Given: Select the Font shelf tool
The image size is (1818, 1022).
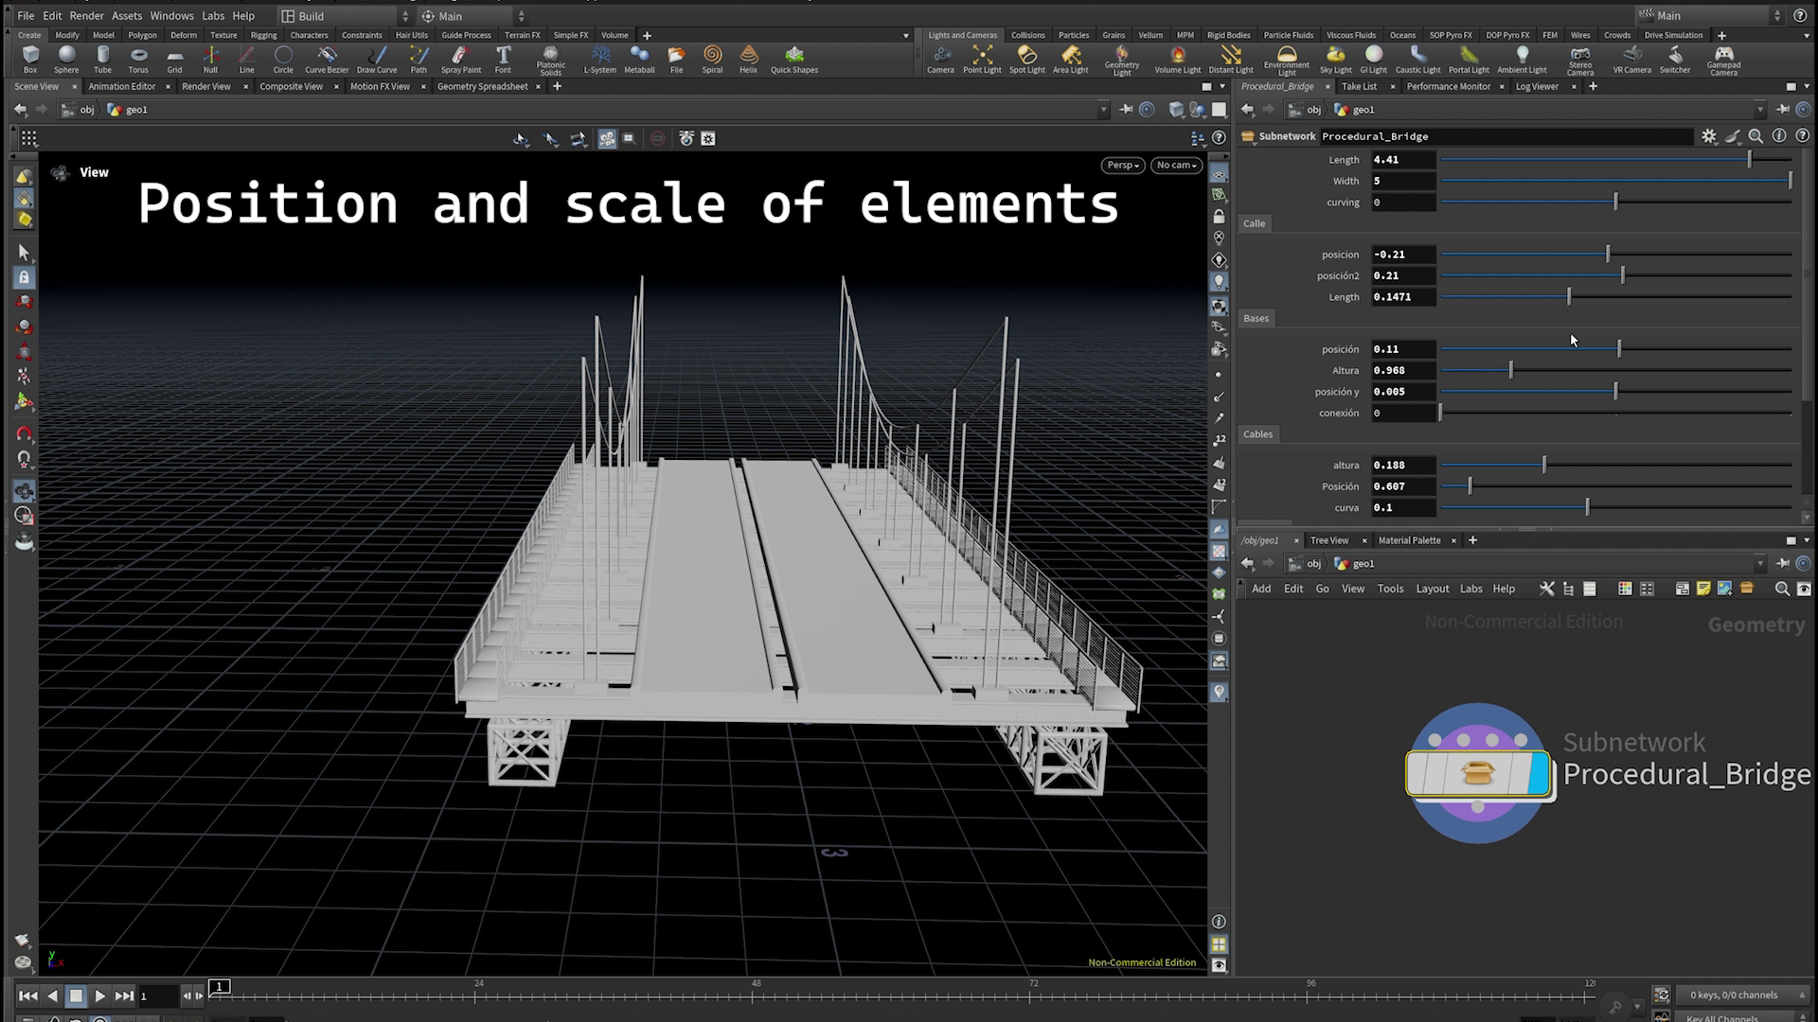Looking at the screenshot, I should point(503,59).
